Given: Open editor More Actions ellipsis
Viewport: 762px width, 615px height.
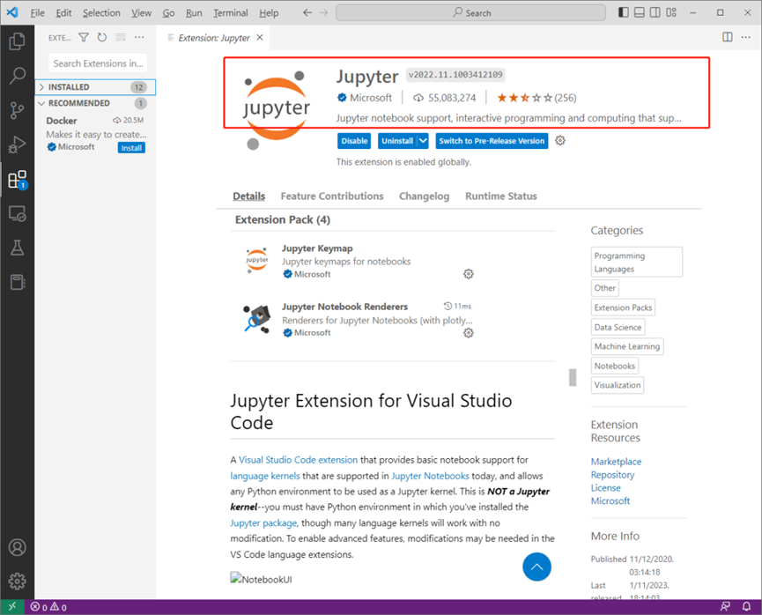Looking at the screenshot, I should [746, 37].
